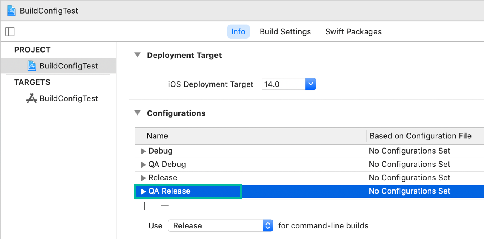Expand the Debug configuration row
This screenshot has height=239, width=484.
click(143, 151)
